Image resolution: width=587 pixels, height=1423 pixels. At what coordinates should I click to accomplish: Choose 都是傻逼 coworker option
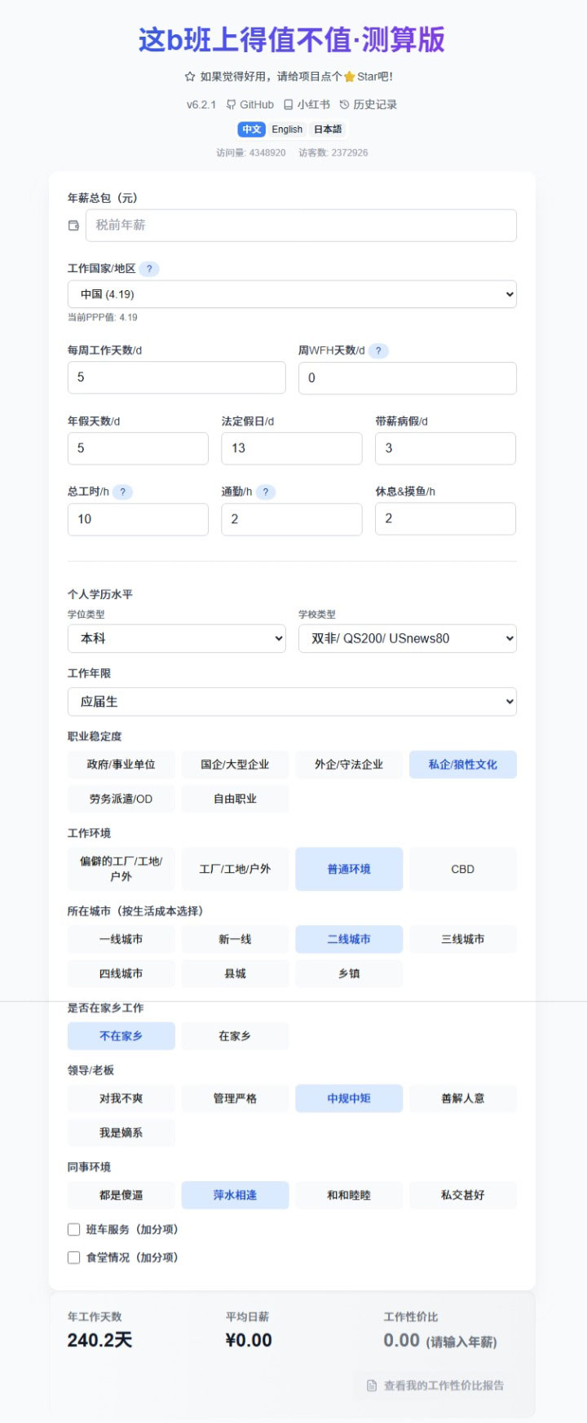pyautogui.click(x=121, y=1195)
